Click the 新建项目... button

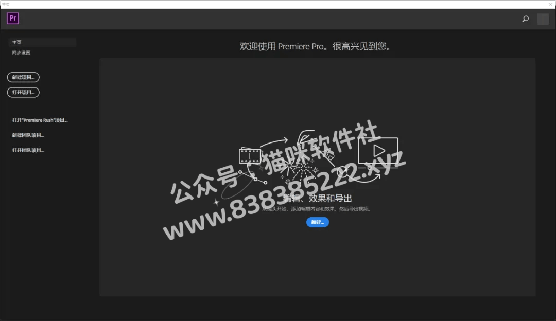click(23, 77)
